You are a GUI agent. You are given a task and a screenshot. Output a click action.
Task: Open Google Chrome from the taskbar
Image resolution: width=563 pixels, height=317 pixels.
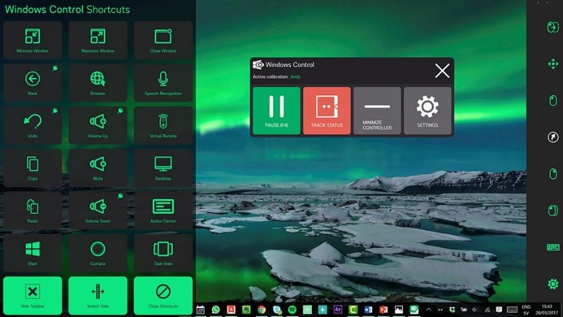coord(261,309)
